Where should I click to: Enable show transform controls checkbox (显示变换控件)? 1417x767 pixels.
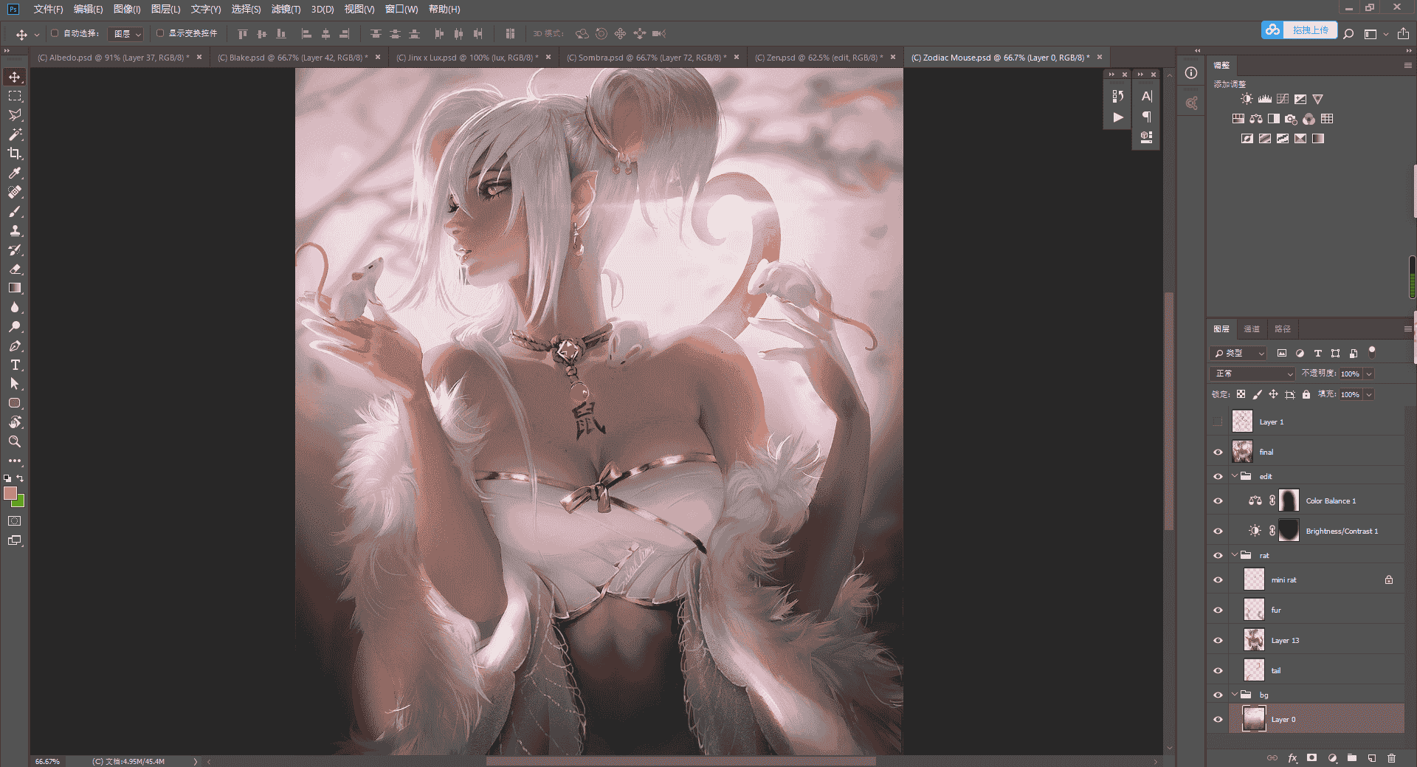(159, 33)
